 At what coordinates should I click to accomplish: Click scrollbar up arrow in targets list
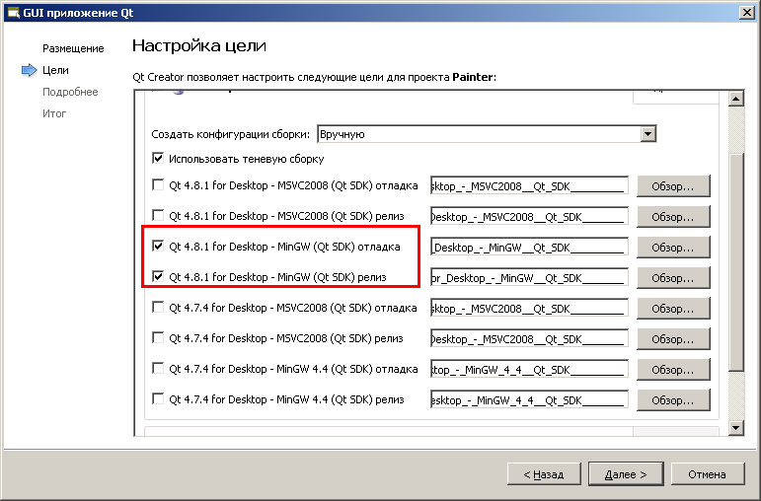click(x=736, y=99)
